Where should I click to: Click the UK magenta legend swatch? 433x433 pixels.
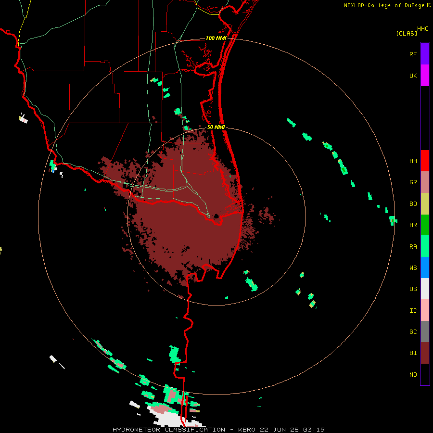[x=425, y=76]
